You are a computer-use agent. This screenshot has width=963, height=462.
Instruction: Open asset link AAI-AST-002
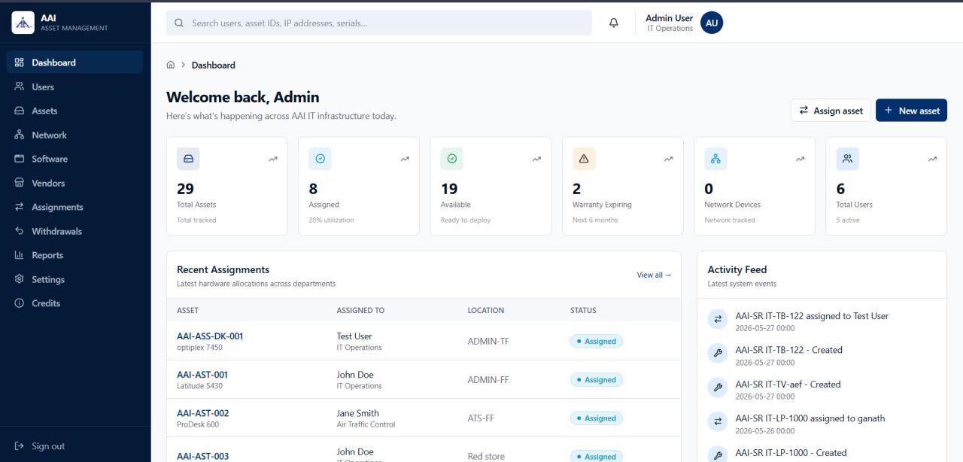click(203, 413)
